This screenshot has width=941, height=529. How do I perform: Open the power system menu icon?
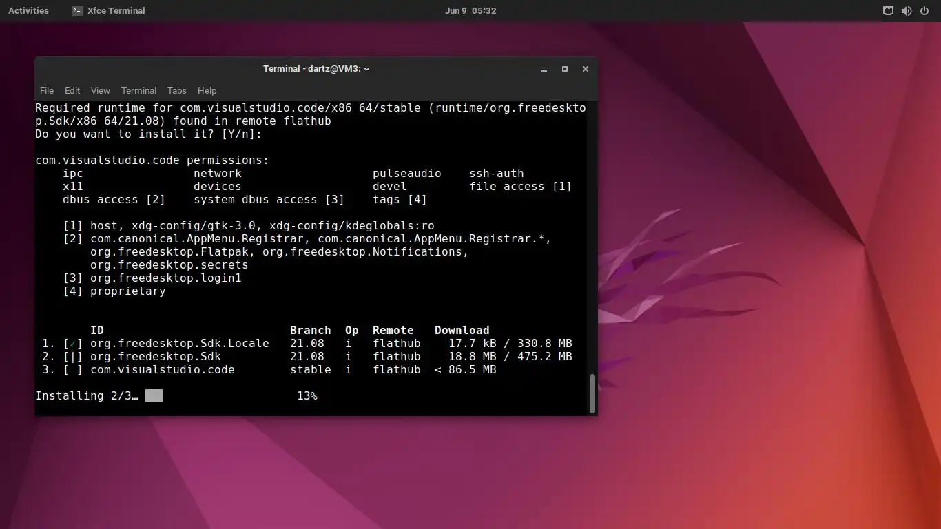(924, 10)
